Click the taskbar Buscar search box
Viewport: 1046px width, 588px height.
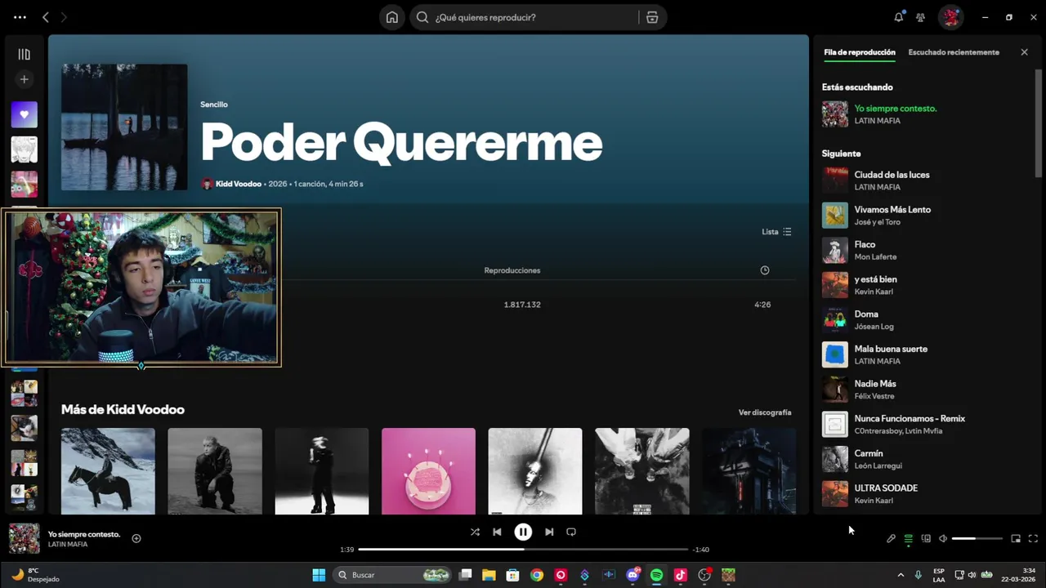394,575
